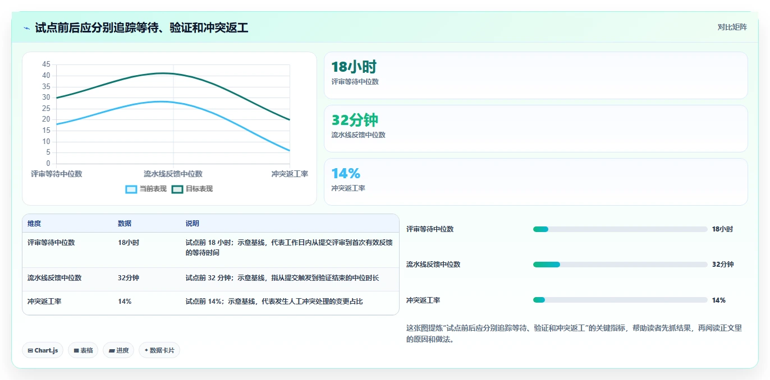Image resolution: width=770 pixels, height=380 pixels.
Task: Click the chart axis label 流水线反馈中位数
Action: [x=173, y=174]
